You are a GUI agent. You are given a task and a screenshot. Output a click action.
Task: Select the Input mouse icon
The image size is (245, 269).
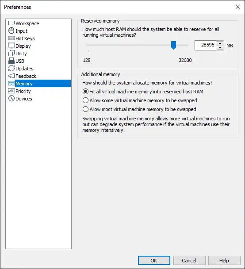11,31
